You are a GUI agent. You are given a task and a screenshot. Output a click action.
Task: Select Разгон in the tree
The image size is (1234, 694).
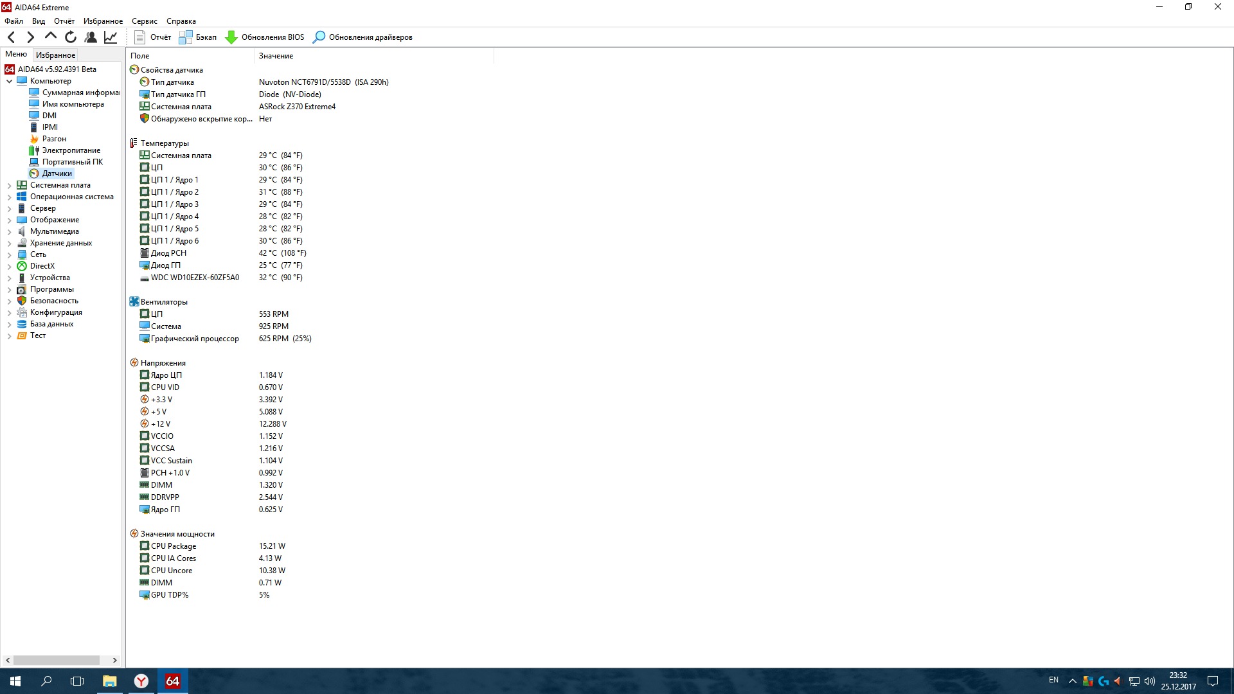[x=54, y=139]
